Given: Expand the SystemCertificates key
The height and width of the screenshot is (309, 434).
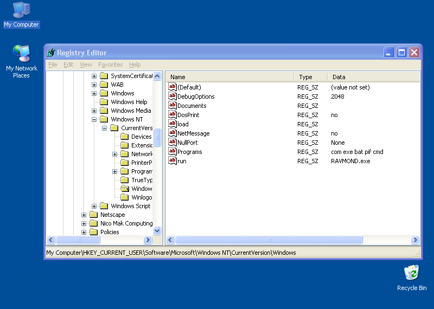Looking at the screenshot, I should 94,76.
